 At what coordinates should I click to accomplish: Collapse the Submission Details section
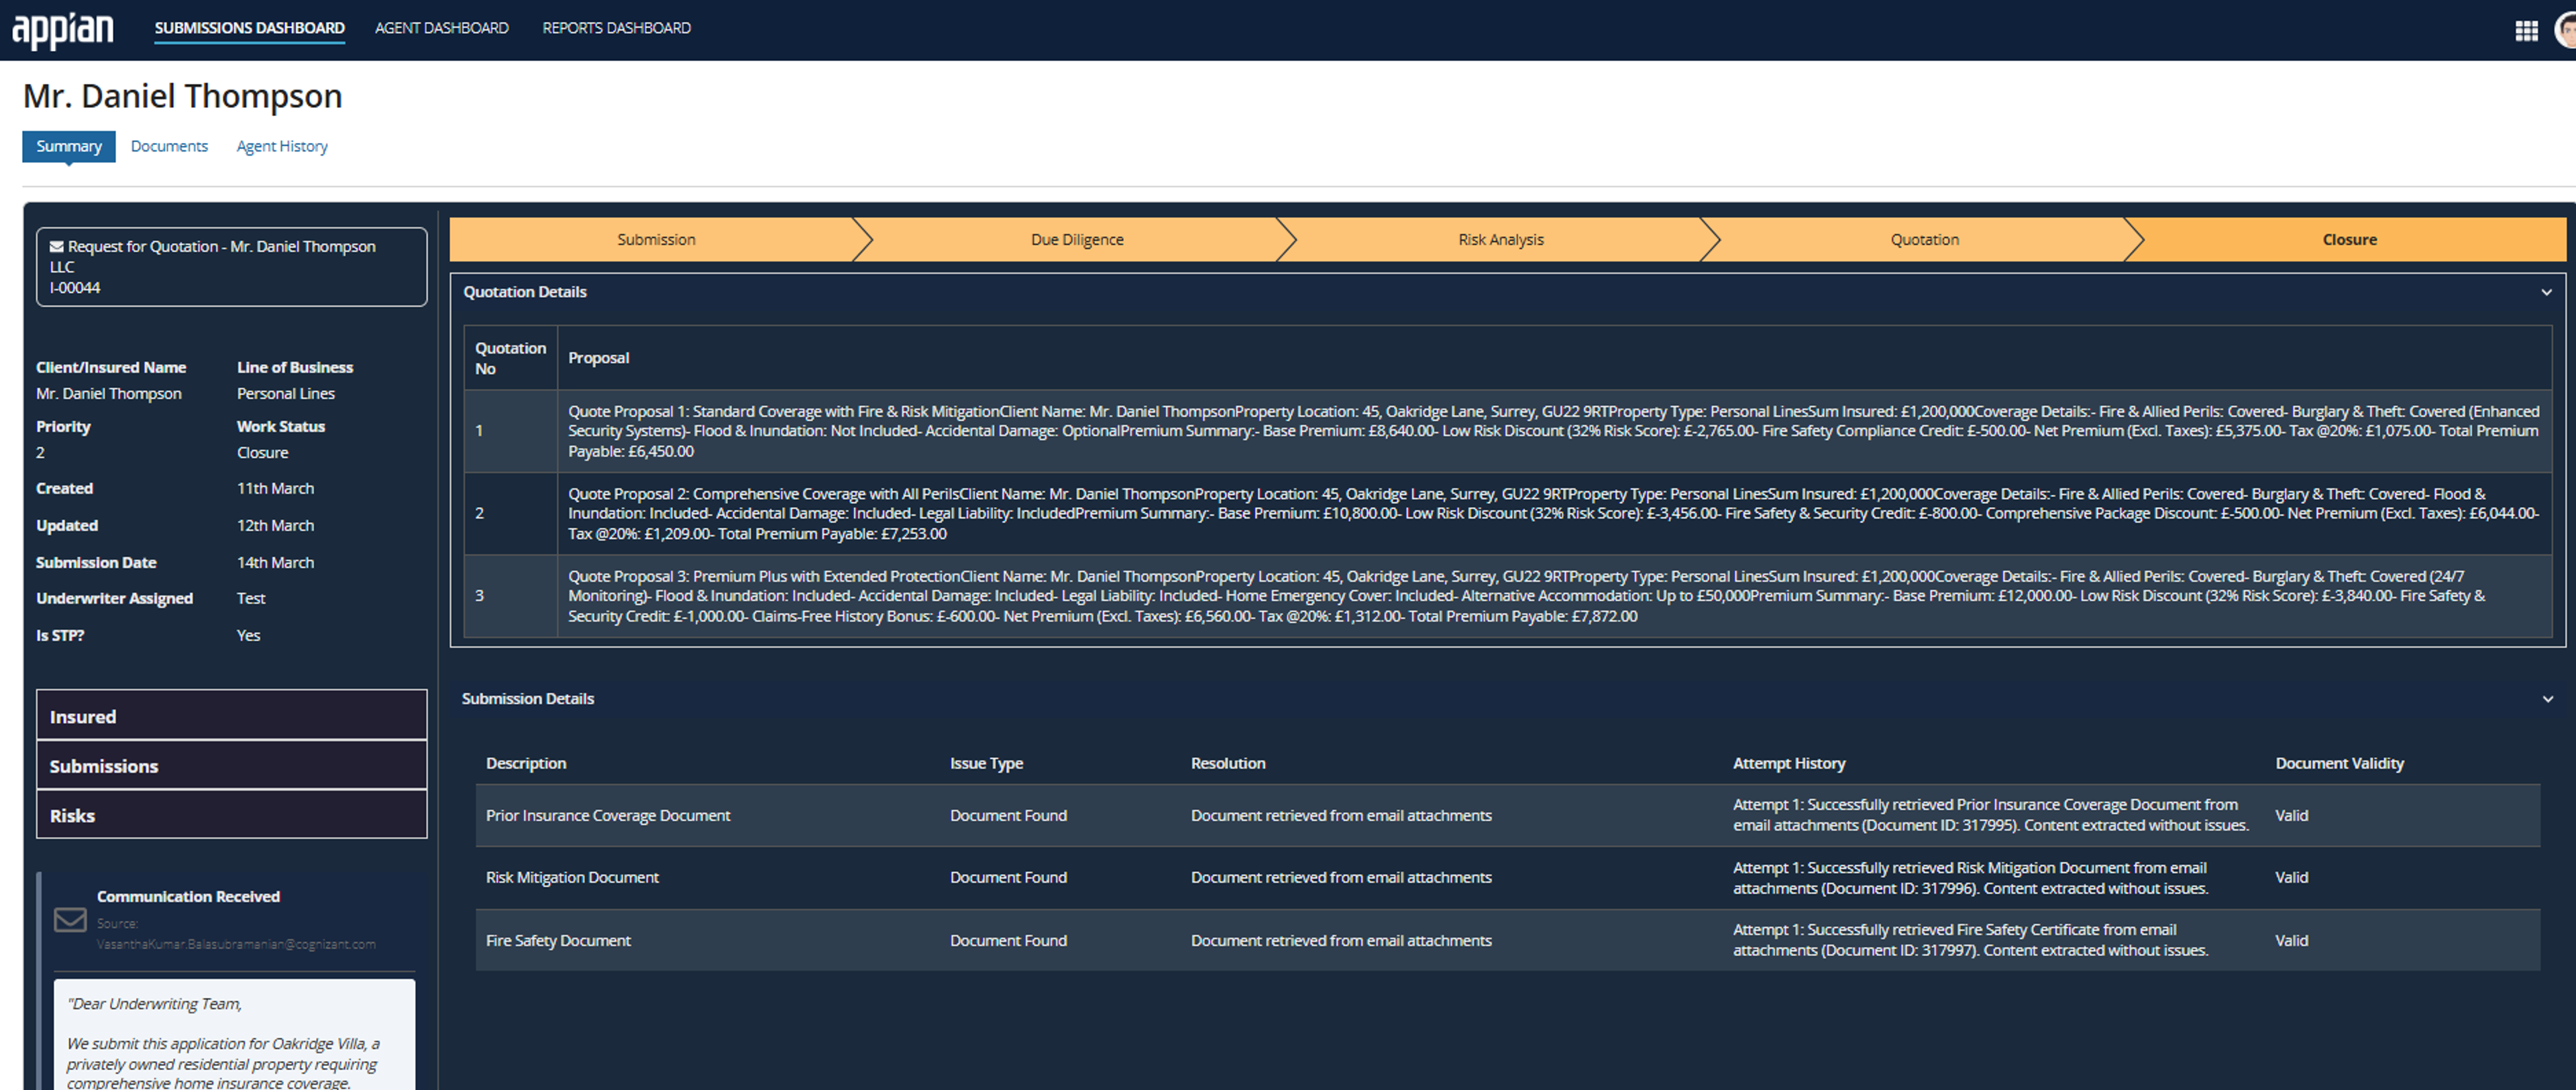point(2547,699)
